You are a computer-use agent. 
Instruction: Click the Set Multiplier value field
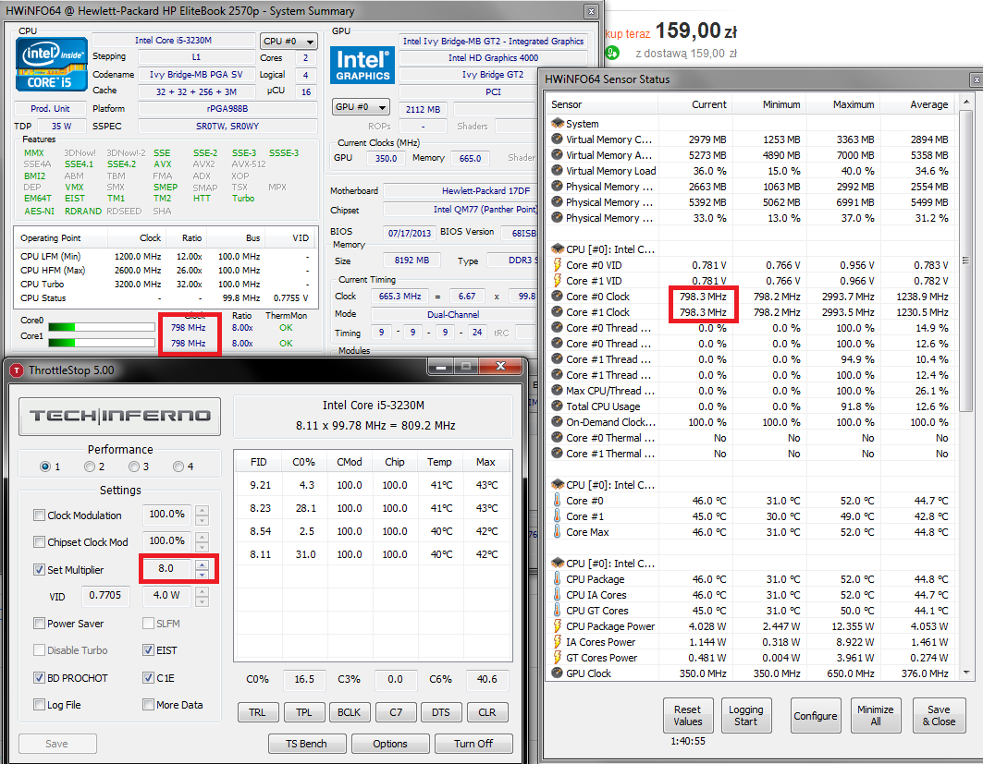166,569
